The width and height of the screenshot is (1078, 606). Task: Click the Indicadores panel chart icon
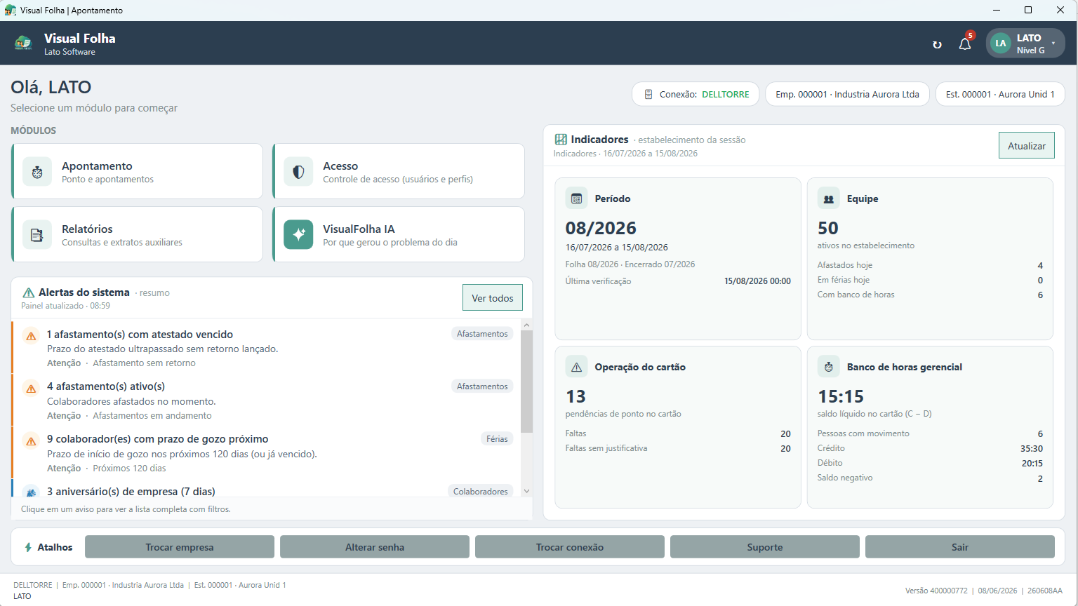point(561,140)
